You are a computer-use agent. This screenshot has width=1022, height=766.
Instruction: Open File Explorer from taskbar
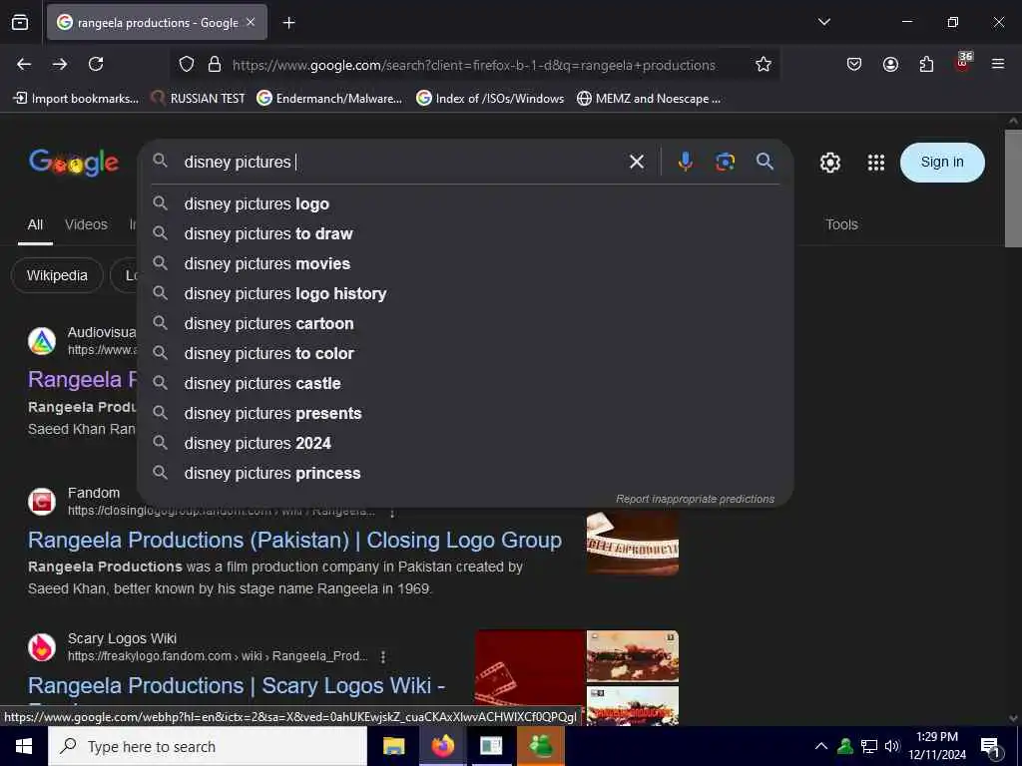coord(393,746)
